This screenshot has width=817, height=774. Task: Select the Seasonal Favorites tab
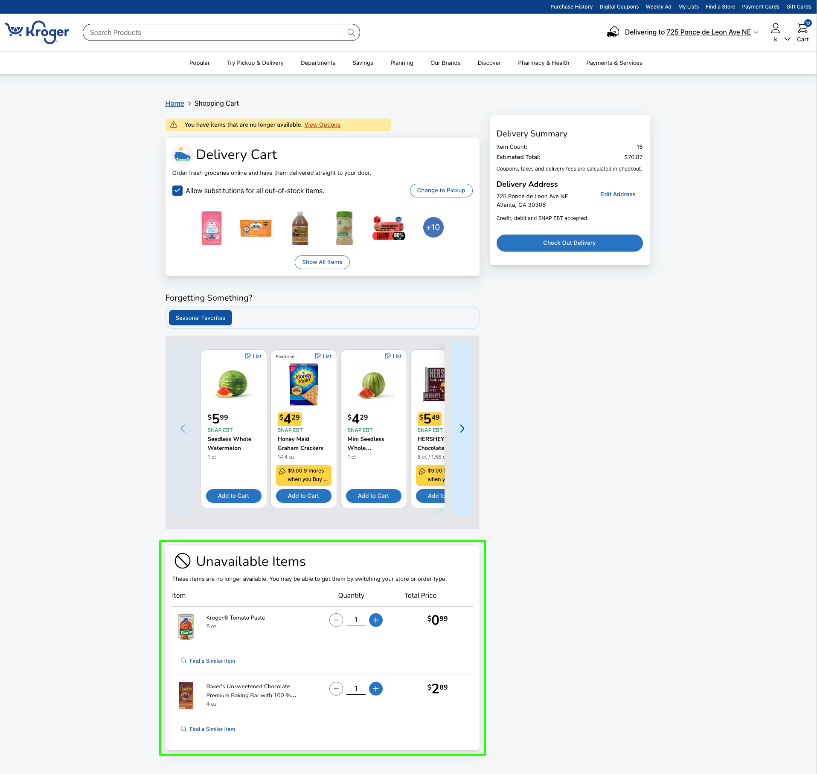[x=201, y=318]
